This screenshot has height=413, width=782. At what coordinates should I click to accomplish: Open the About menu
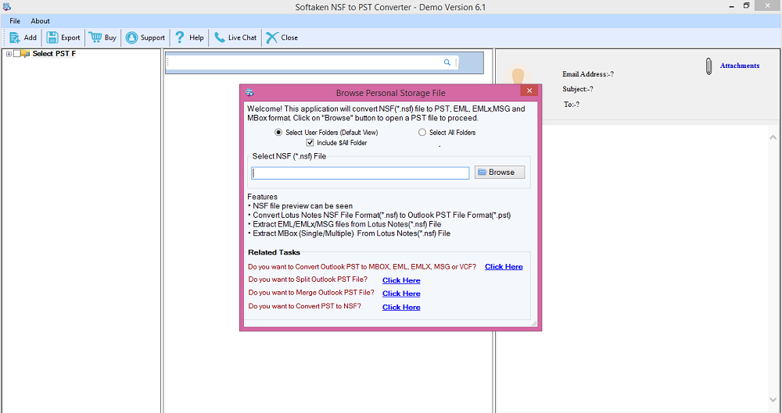(x=41, y=21)
